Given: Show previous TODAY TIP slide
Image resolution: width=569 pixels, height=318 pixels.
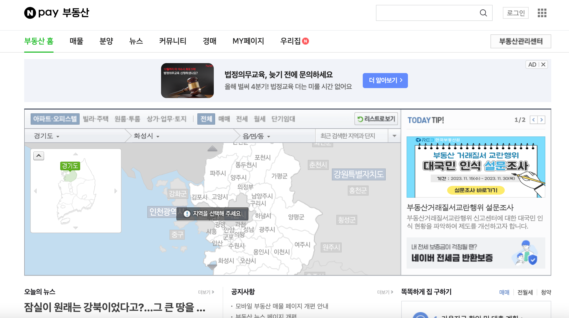Looking at the screenshot, I should [x=534, y=120].
